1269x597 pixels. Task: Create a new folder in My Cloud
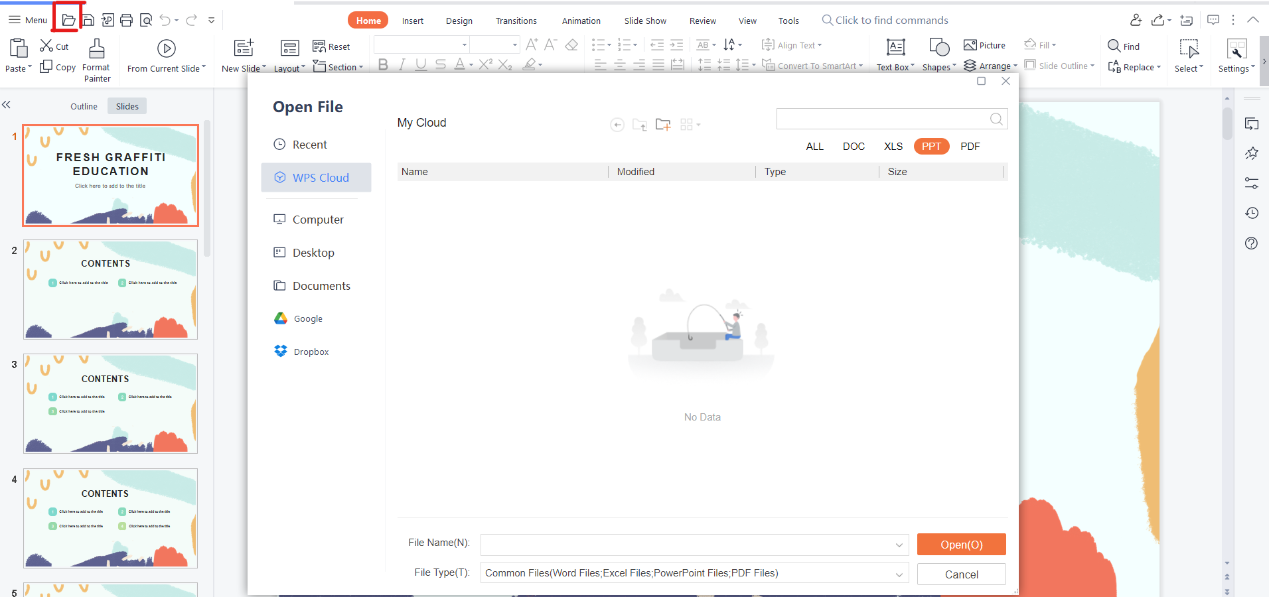[x=663, y=124]
